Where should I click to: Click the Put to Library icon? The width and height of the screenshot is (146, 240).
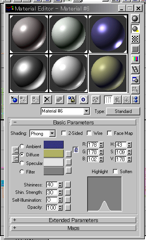pyautogui.click(x=71, y=100)
